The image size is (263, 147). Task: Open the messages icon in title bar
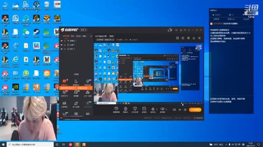(x=176, y=30)
